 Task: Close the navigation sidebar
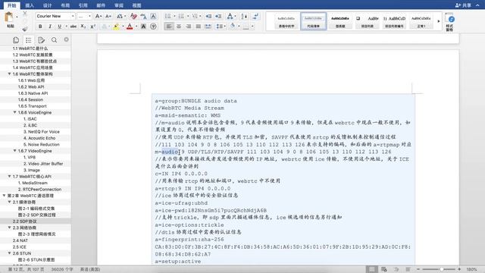[x=66, y=39]
